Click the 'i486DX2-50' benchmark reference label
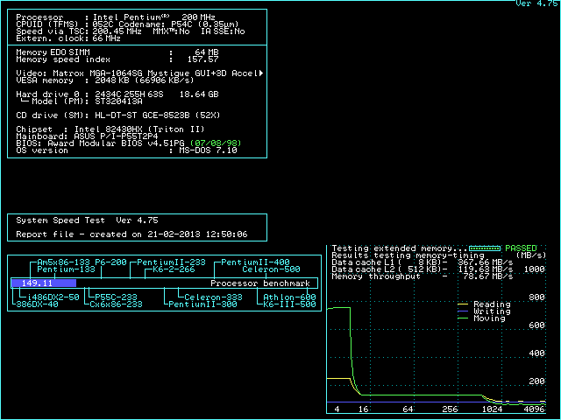The width and height of the screenshot is (561, 420). (x=53, y=297)
